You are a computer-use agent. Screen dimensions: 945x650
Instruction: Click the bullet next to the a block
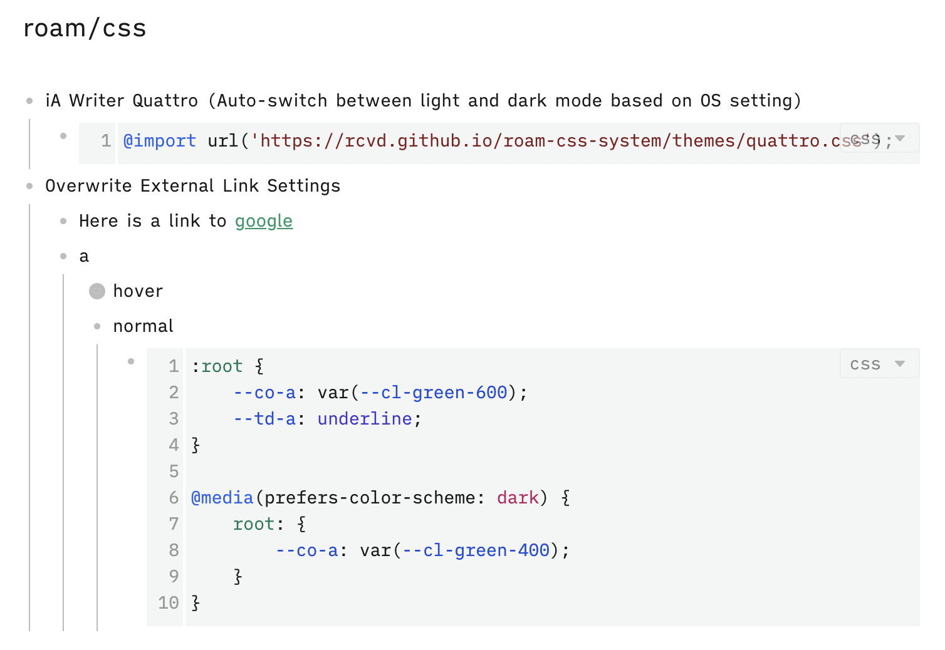(x=63, y=256)
